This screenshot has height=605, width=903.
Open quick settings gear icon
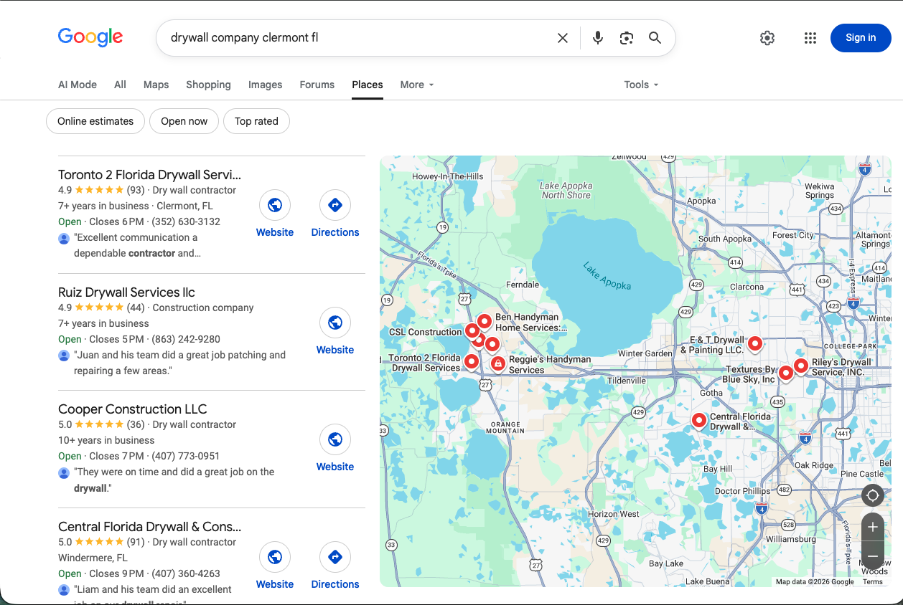pos(767,38)
